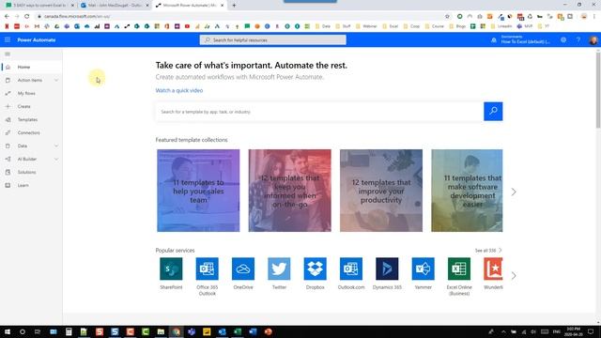
Task: Open Excel from the Windows taskbar
Action: (x=238, y=331)
